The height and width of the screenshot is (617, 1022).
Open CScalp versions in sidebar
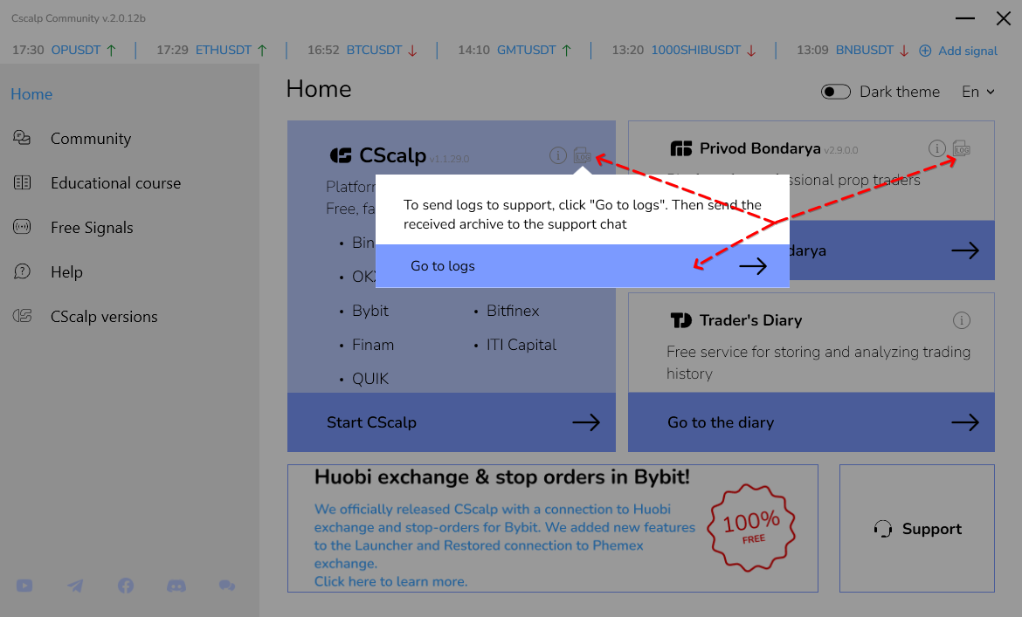click(x=104, y=317)
